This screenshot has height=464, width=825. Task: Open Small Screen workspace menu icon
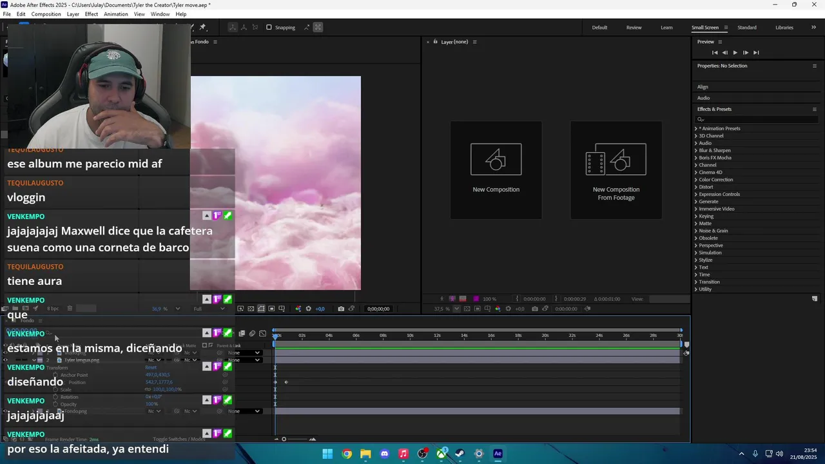click(x=726, y=28)
